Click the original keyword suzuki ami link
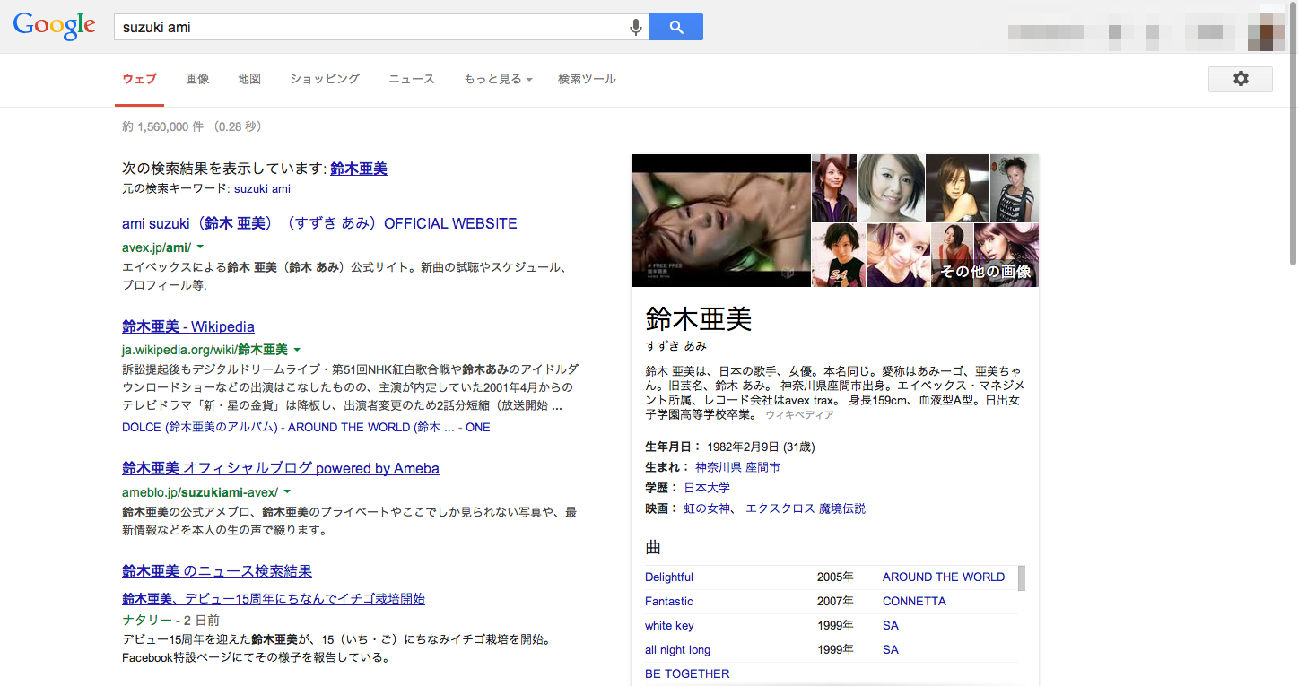Image resolution: width=1298 pixels, height=686 pixels. [262, 189]
